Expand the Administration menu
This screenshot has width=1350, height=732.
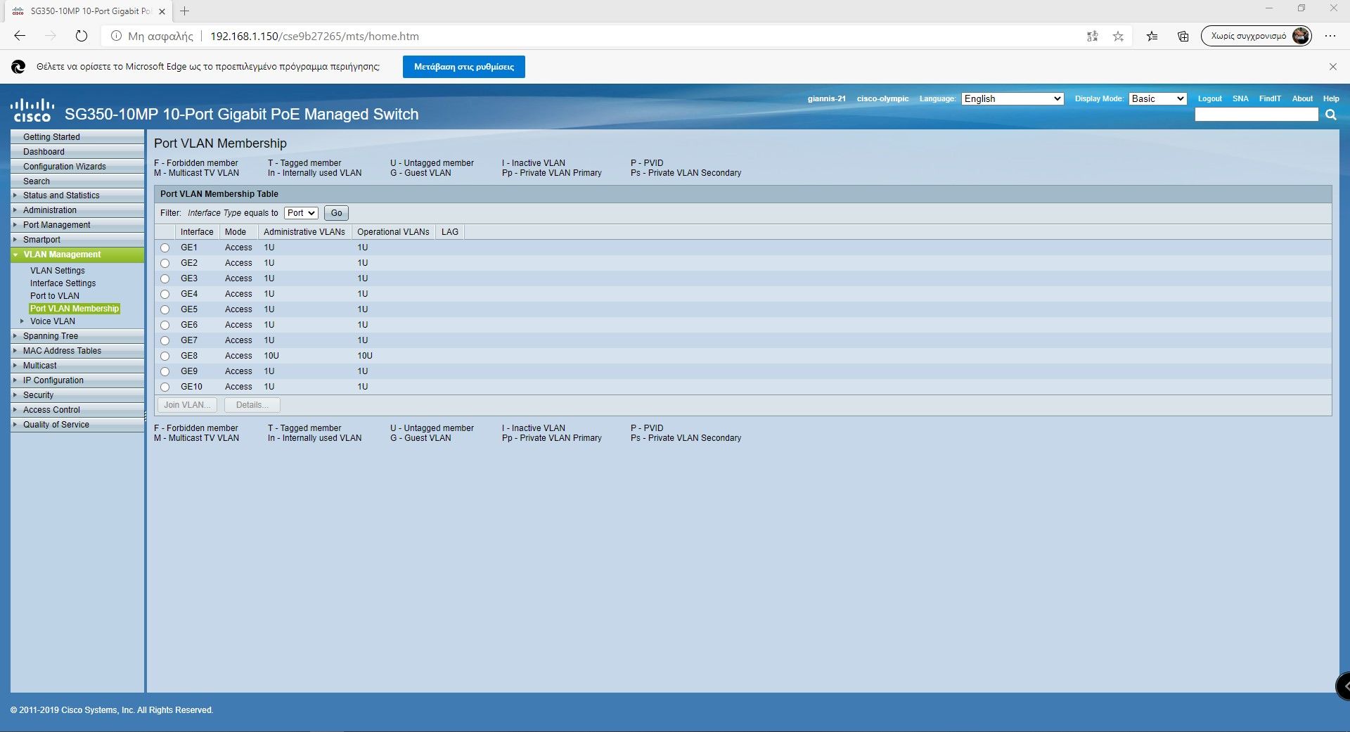click(77, 210)
